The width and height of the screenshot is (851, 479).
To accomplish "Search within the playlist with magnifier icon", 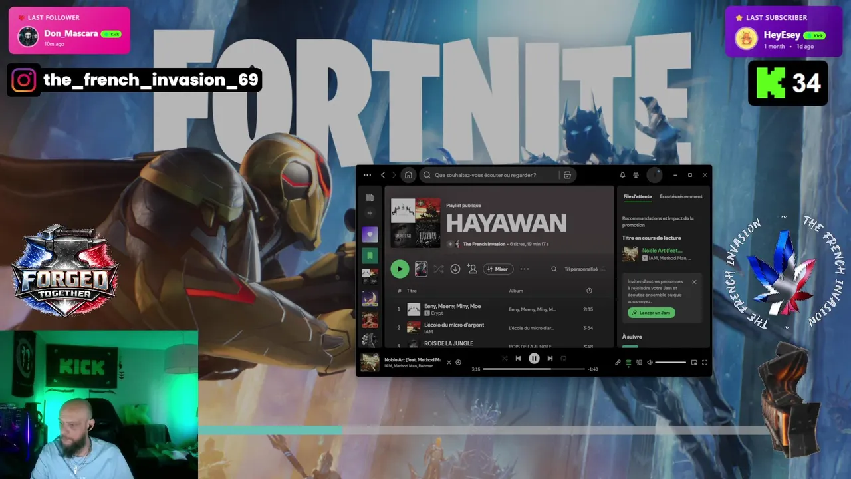I will [x=554, y=269].
